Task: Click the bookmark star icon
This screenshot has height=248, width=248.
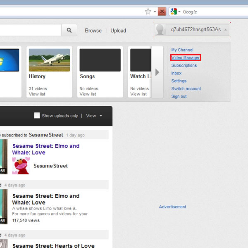Action: point(148,12)
